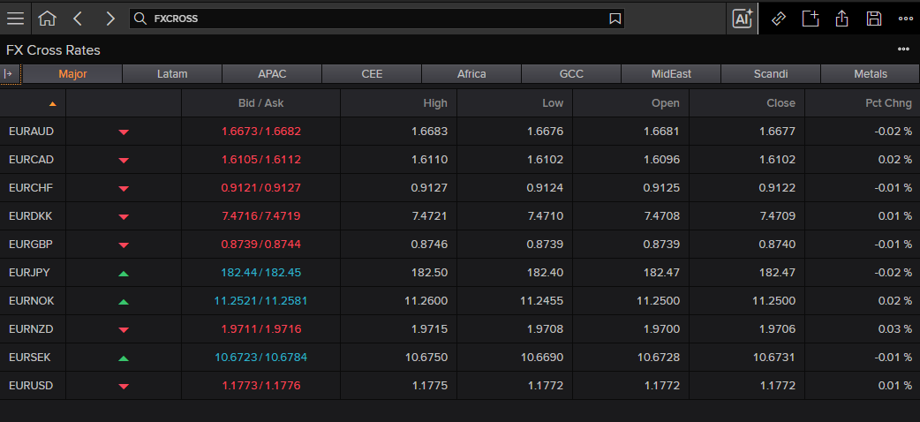
Task: Click the EURAUD down trend arrow
Action: point(124,132)
